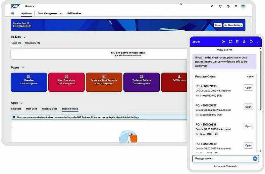
Task: Click the icon on the Tools and Settings tile
Action: 142,77
